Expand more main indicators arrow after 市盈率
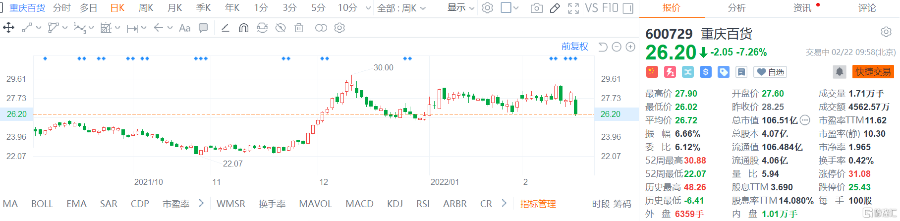900x221 pixels. point(201,203)
